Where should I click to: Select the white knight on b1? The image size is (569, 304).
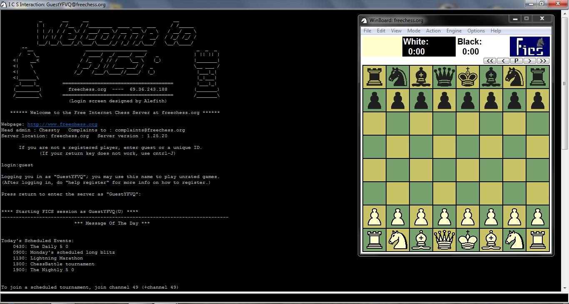pyautogui.click(x=397, y=240)
